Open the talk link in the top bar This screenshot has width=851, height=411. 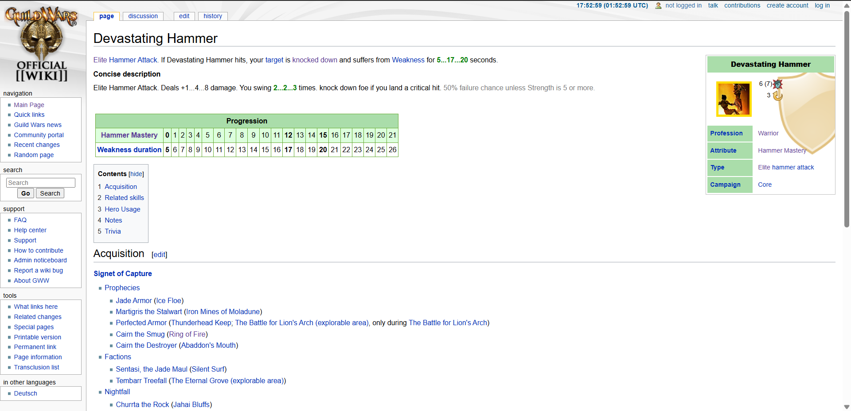713,5
